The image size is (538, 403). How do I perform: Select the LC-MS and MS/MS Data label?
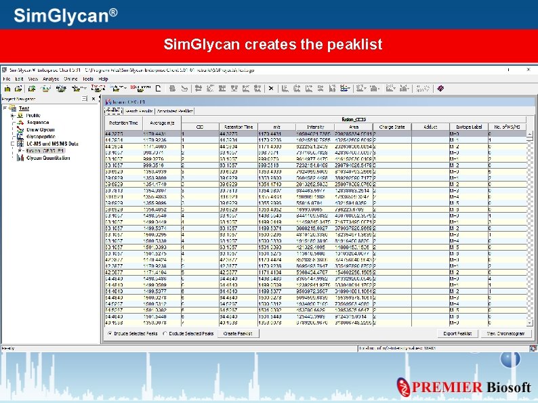point(52,144)
